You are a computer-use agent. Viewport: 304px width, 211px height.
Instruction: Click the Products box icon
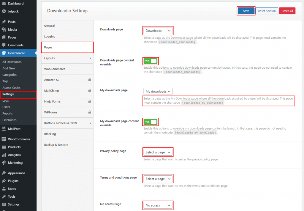point(4,147)
